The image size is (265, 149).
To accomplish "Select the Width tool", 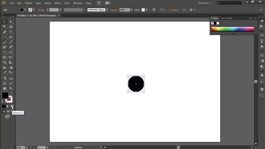I will click(5, 58).
